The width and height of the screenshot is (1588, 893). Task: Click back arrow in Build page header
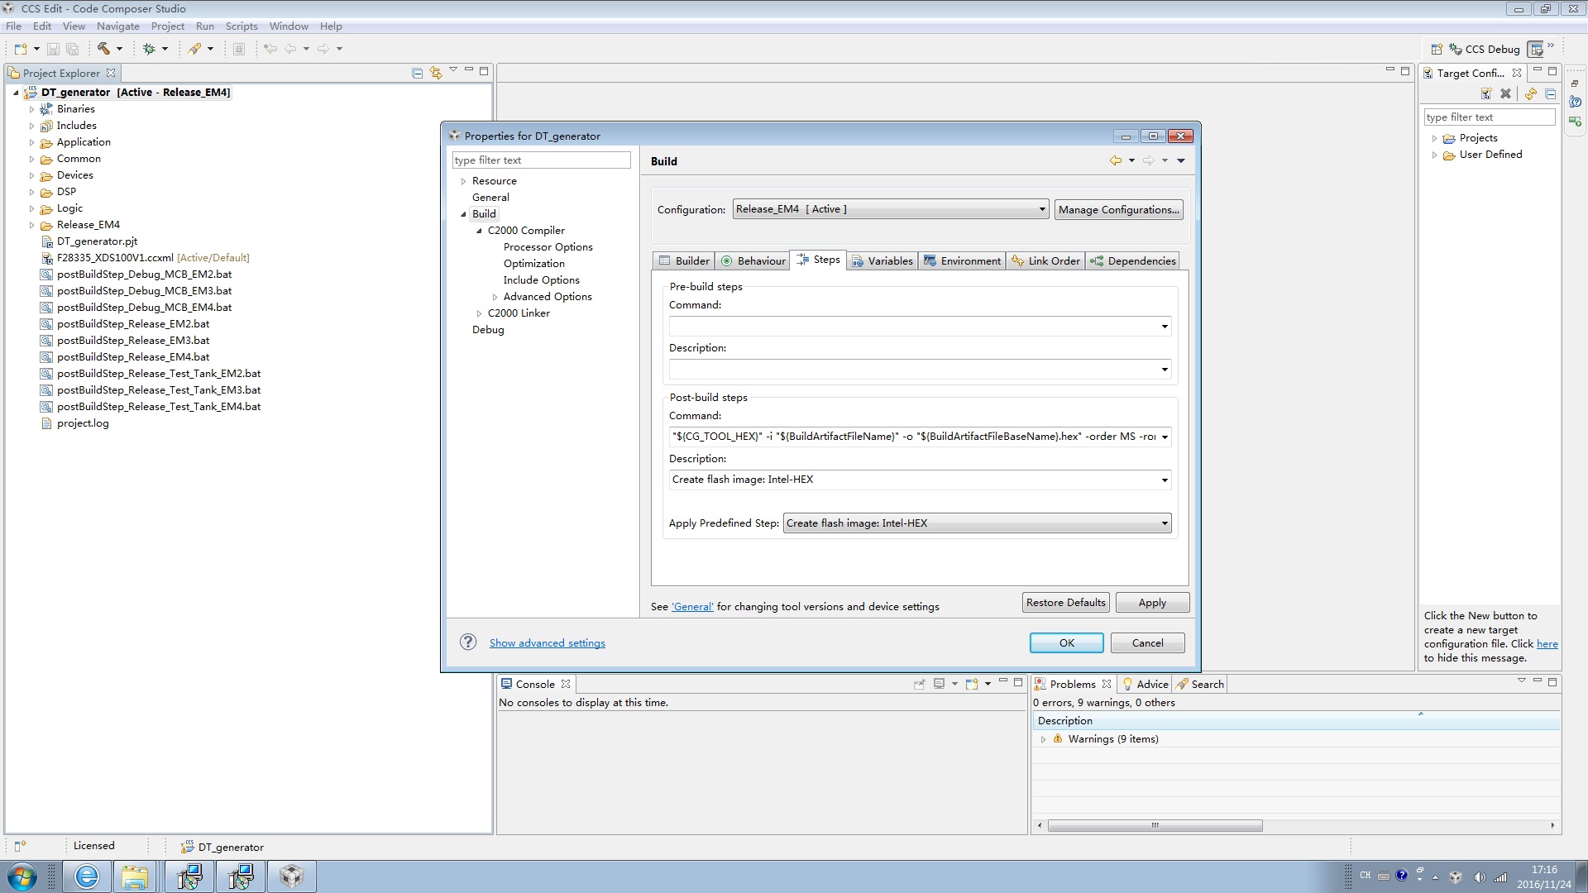[x=1116, y=160]
